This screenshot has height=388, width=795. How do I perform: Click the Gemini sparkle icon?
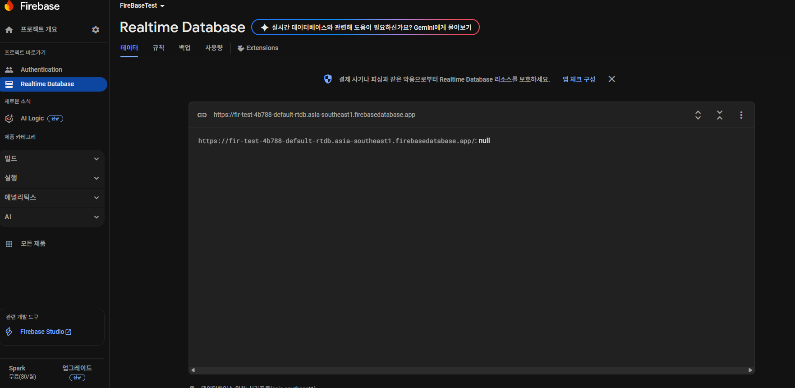(x=265, y=28)
